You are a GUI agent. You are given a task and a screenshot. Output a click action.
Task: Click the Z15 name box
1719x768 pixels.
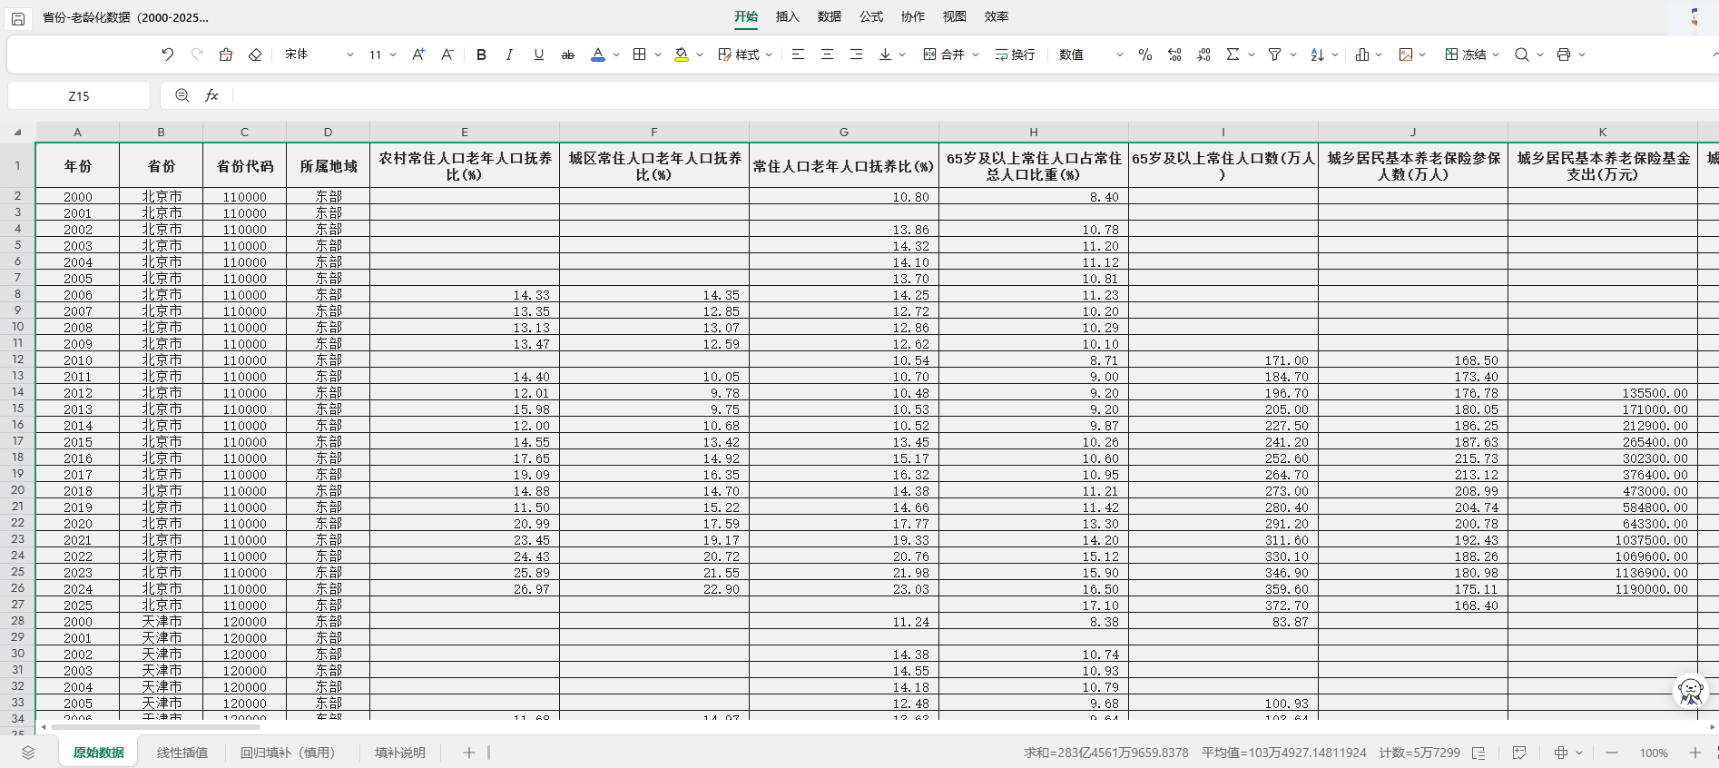tap(79, 95)
